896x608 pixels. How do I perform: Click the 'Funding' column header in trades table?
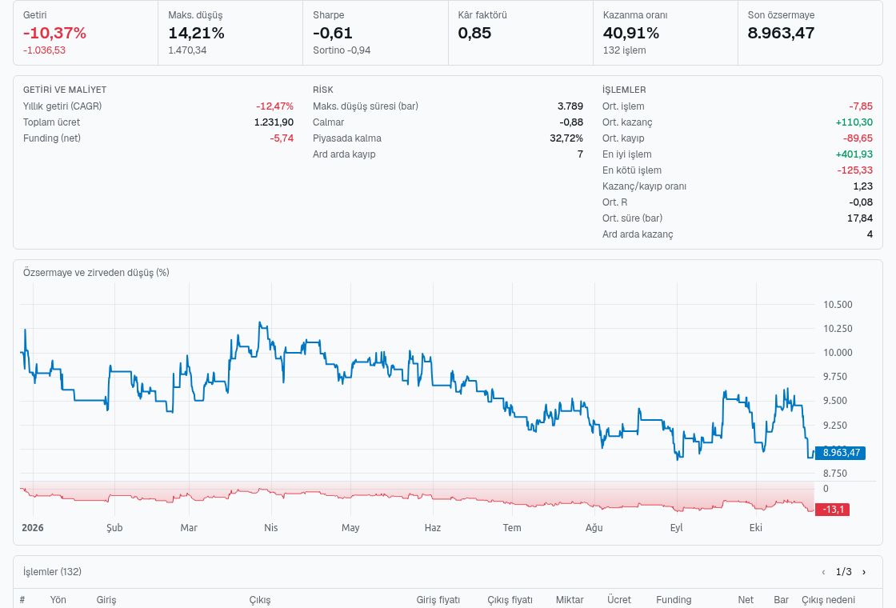point(674,599)
